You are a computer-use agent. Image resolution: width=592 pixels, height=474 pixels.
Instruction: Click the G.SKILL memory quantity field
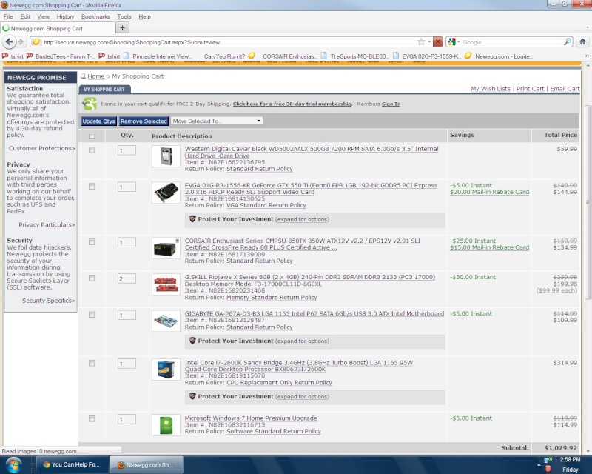pos(127,279)
